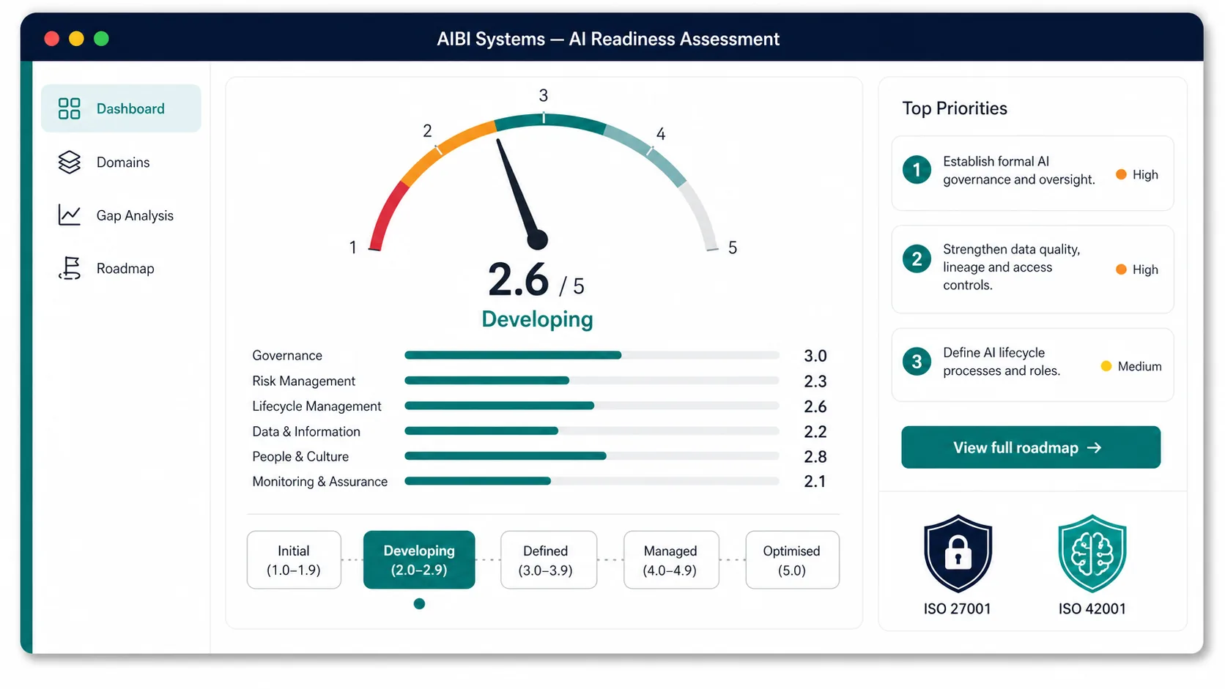Open Establish formal AI governance priority card
1225x689 pixels.
pos(1032,173)
